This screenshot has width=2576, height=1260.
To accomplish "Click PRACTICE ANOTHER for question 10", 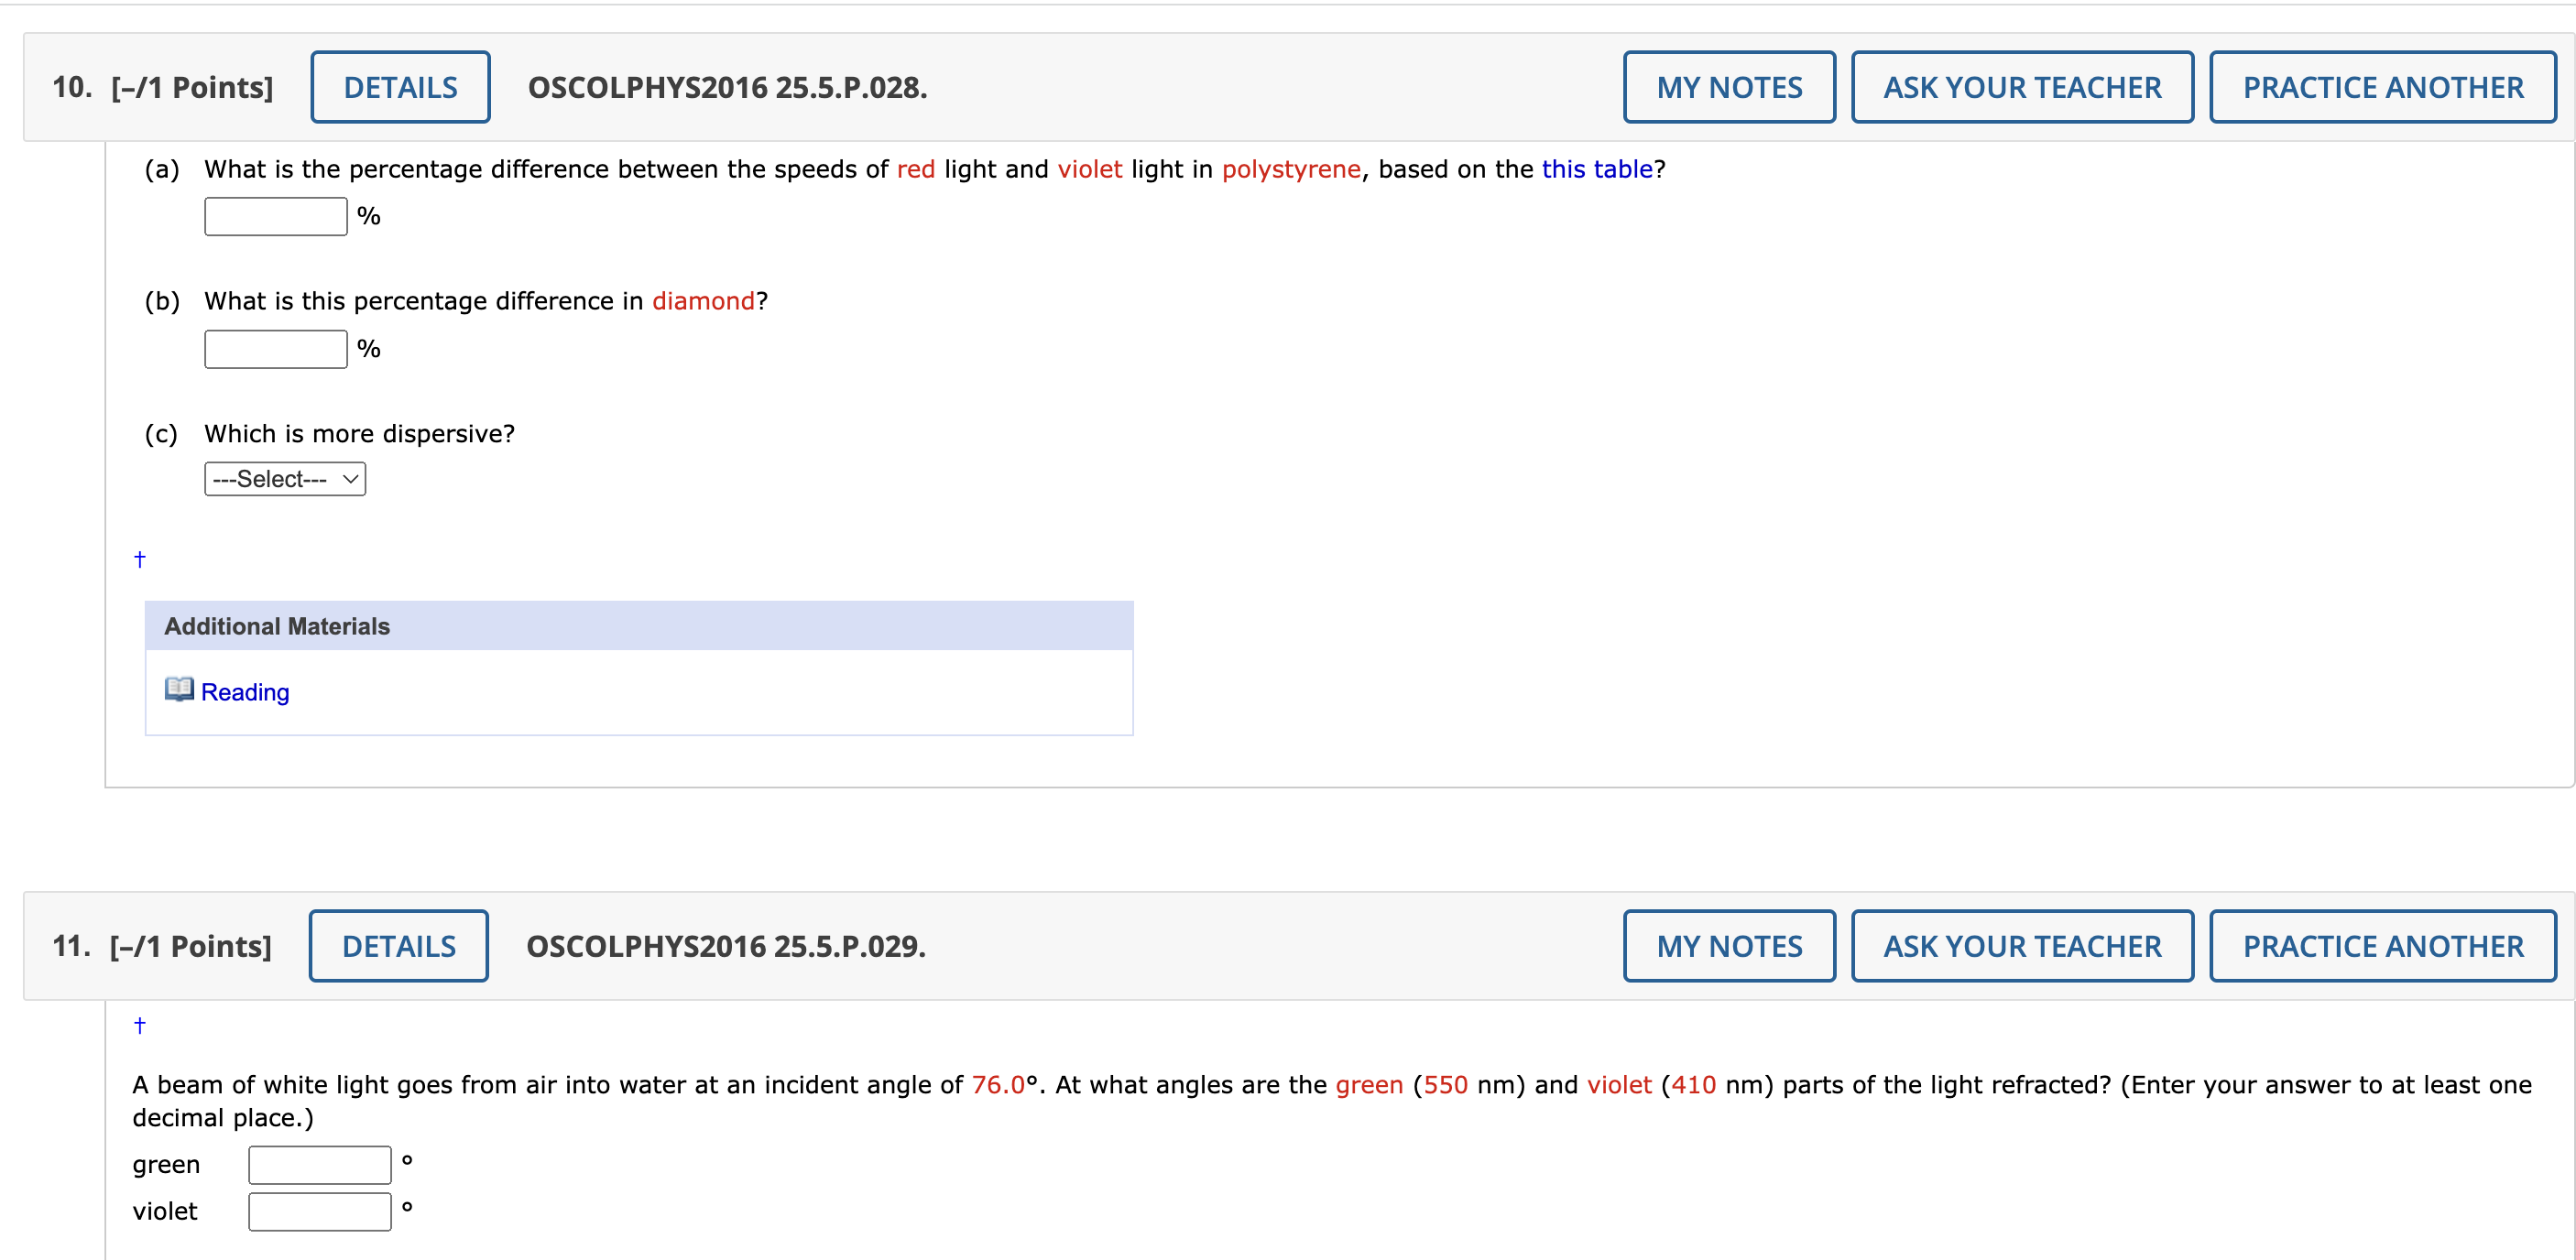I will point(2383,87).
